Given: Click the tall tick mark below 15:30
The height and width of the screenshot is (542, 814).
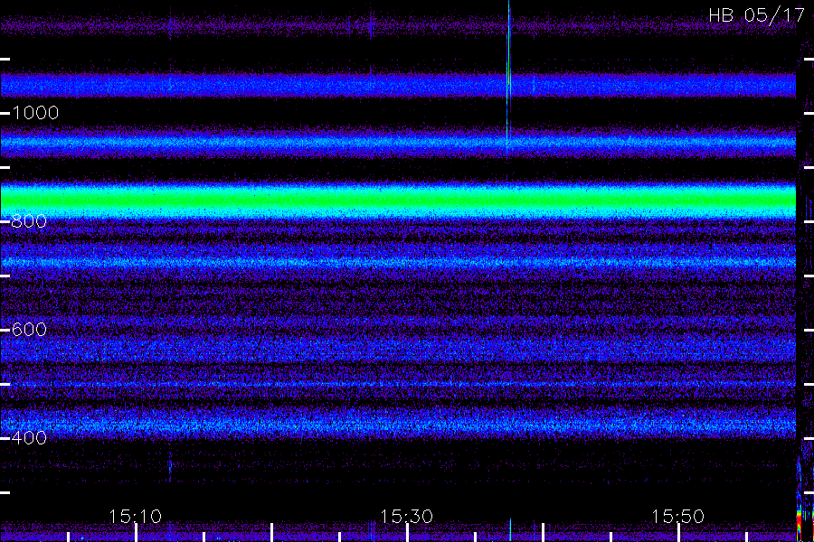Looking at the screenshot, I should [x=408, y=533].
